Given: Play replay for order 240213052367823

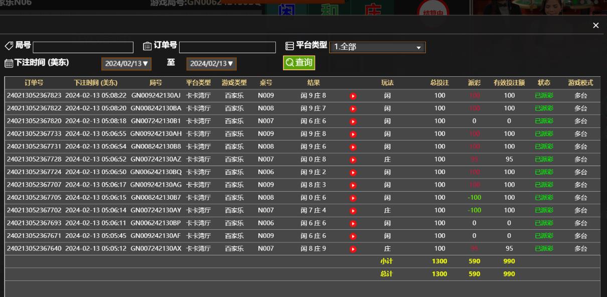Looking at the screenshot, I should pos(353,96).
